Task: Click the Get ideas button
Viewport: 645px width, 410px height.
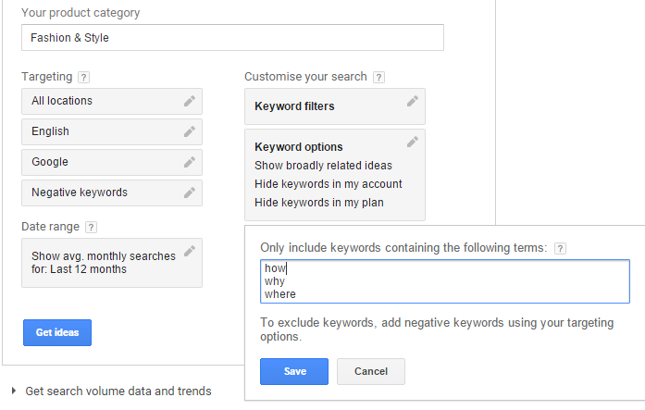Action: click(x=57, y=332)
